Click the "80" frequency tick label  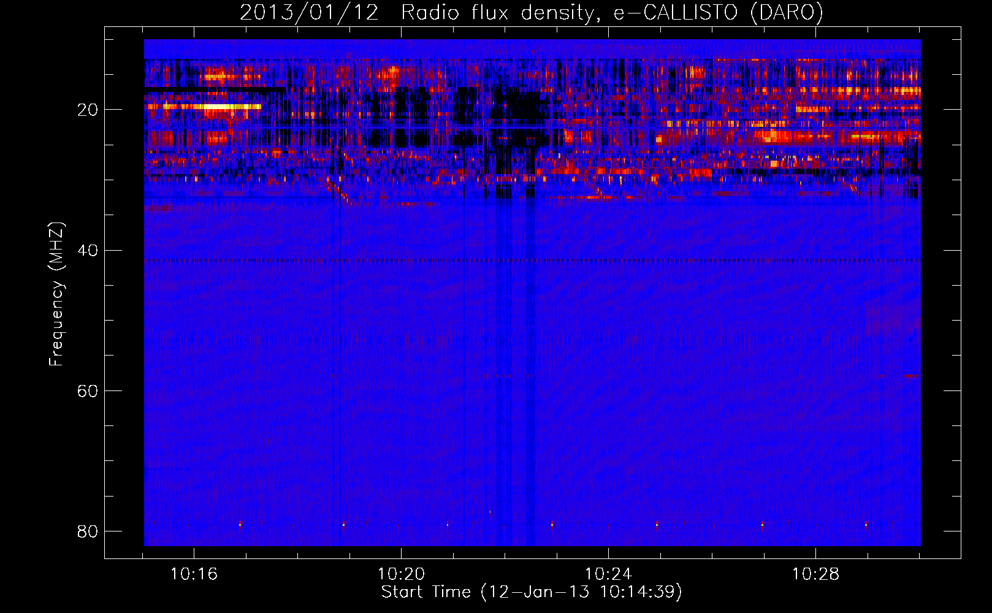(88, 531)
